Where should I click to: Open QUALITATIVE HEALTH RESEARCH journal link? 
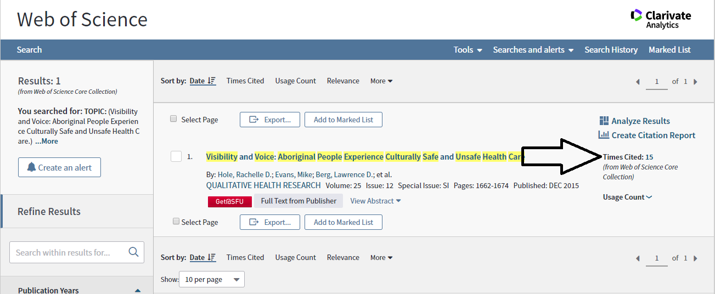(x=263, y=185)
